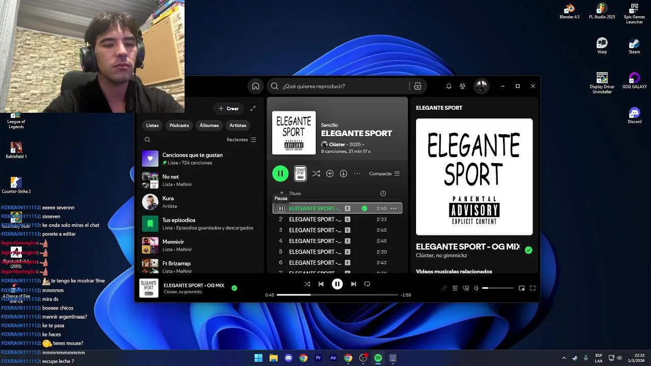Expand the library with the arrows icon
651x366 pixels.
tap(253, 108)
